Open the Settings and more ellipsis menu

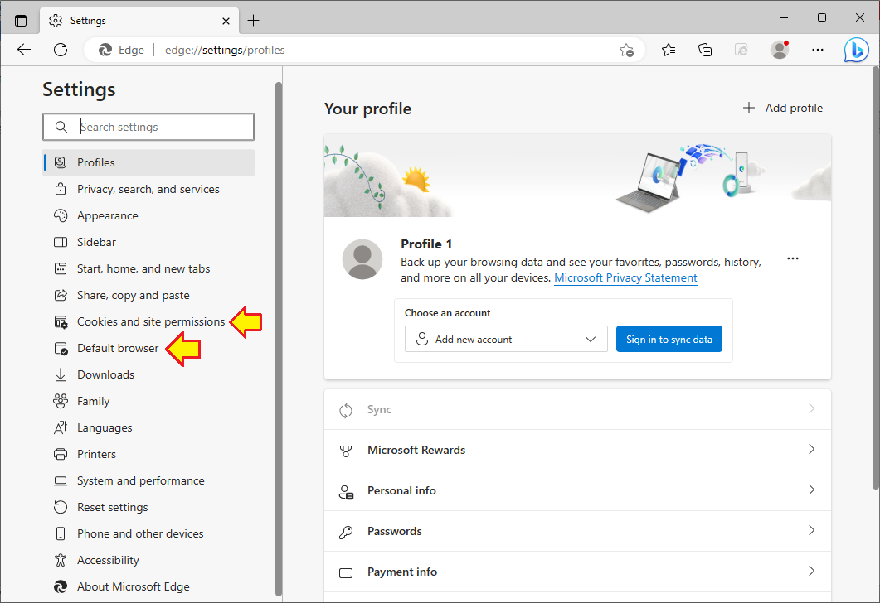(x=818, y=50)
